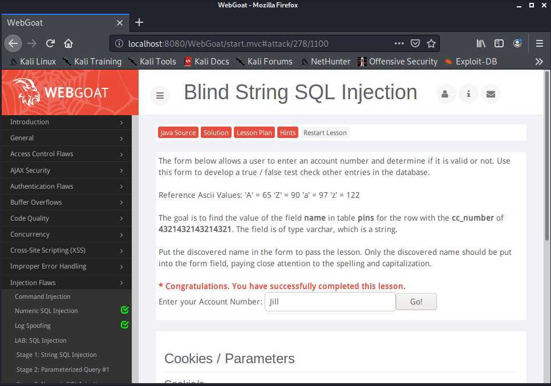This screenshot has width=551, height=386.
Task: Open the Library icon in toolbar
Action: tap(481, 43)
